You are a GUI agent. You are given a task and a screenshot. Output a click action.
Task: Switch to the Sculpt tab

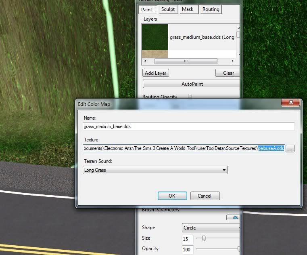[x=168, y=9]
